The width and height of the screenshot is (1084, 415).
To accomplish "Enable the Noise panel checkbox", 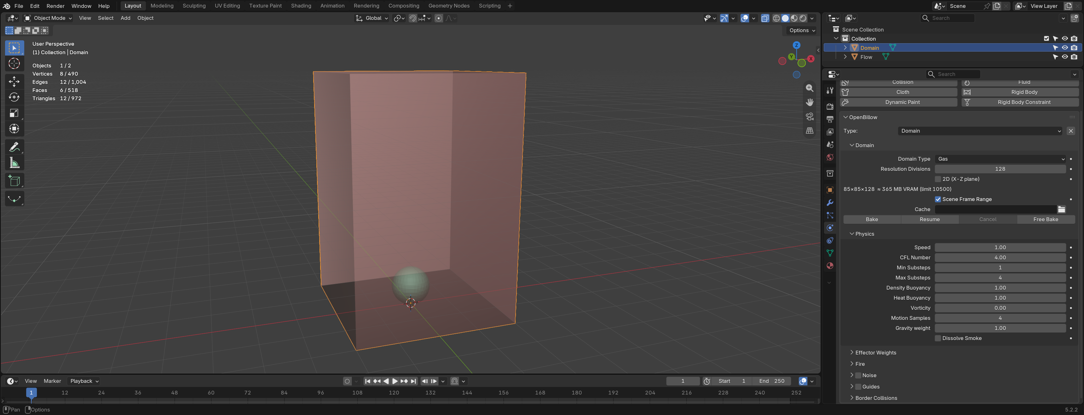I will [x=858, y=375].
